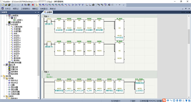Click the new file icon in toolbar
The width and height of the screenshot is (191, 102).
click(x=3, y=5)
